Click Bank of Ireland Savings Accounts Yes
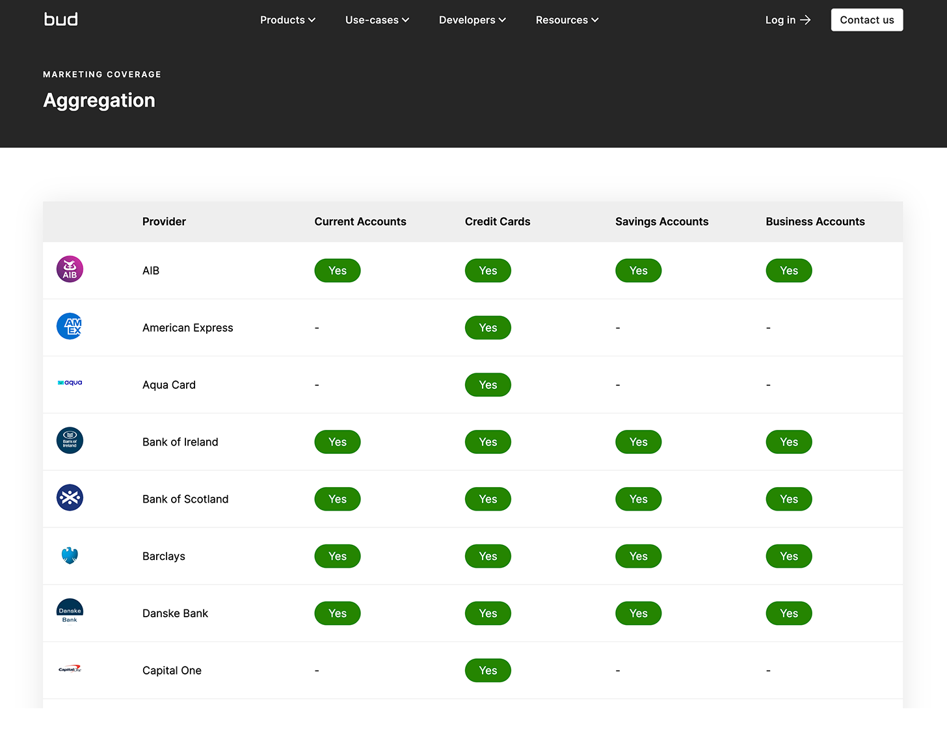The height and width of the screenshot is (744, 947). [x=639, y=442]
